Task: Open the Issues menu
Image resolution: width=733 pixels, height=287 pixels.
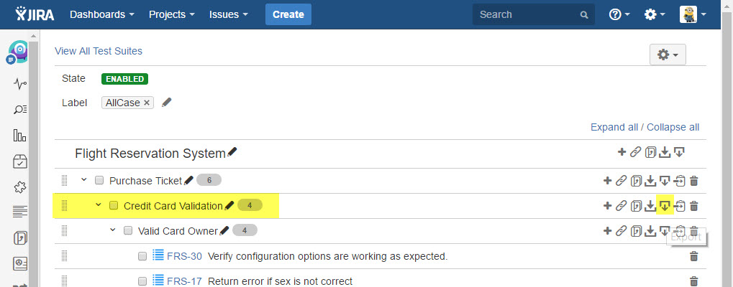Action: (x=229, y=14)
